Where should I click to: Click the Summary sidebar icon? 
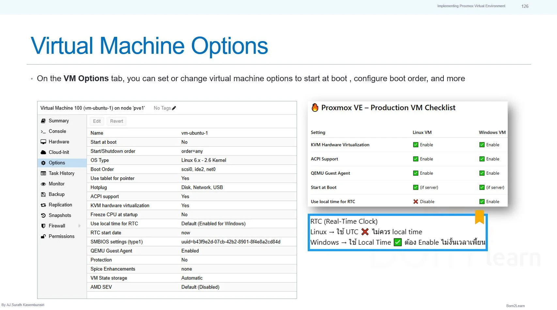[43, 121]
